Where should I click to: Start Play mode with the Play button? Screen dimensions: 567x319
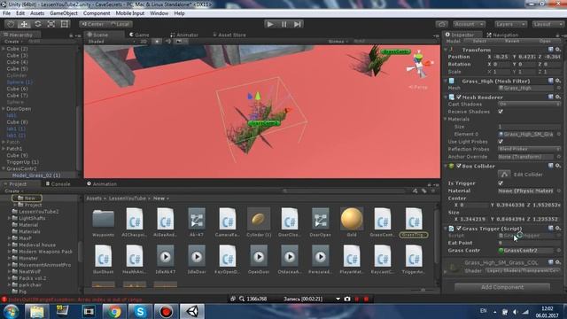(x=270, y=24)
